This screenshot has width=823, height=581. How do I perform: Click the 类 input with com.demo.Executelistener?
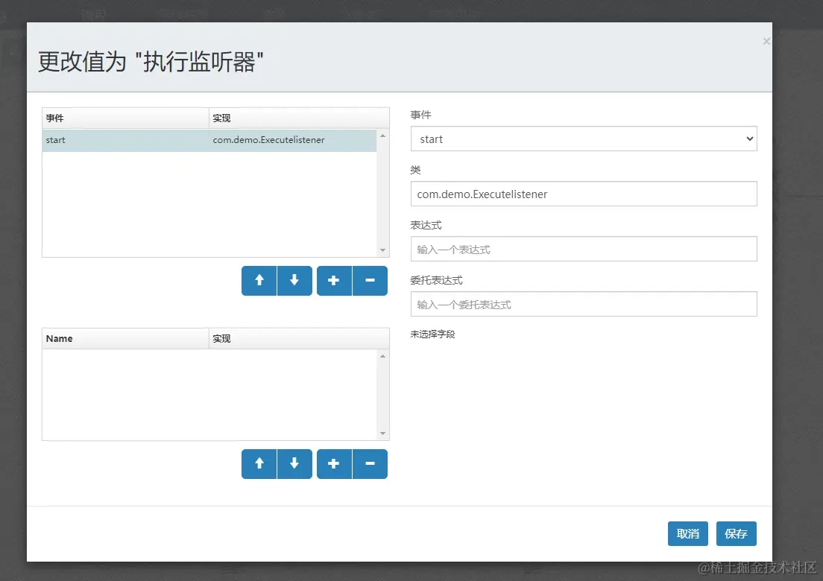point(584,194)
